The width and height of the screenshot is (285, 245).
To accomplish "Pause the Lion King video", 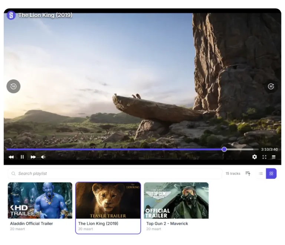I will pyautogui.click(x=22, y=157).
